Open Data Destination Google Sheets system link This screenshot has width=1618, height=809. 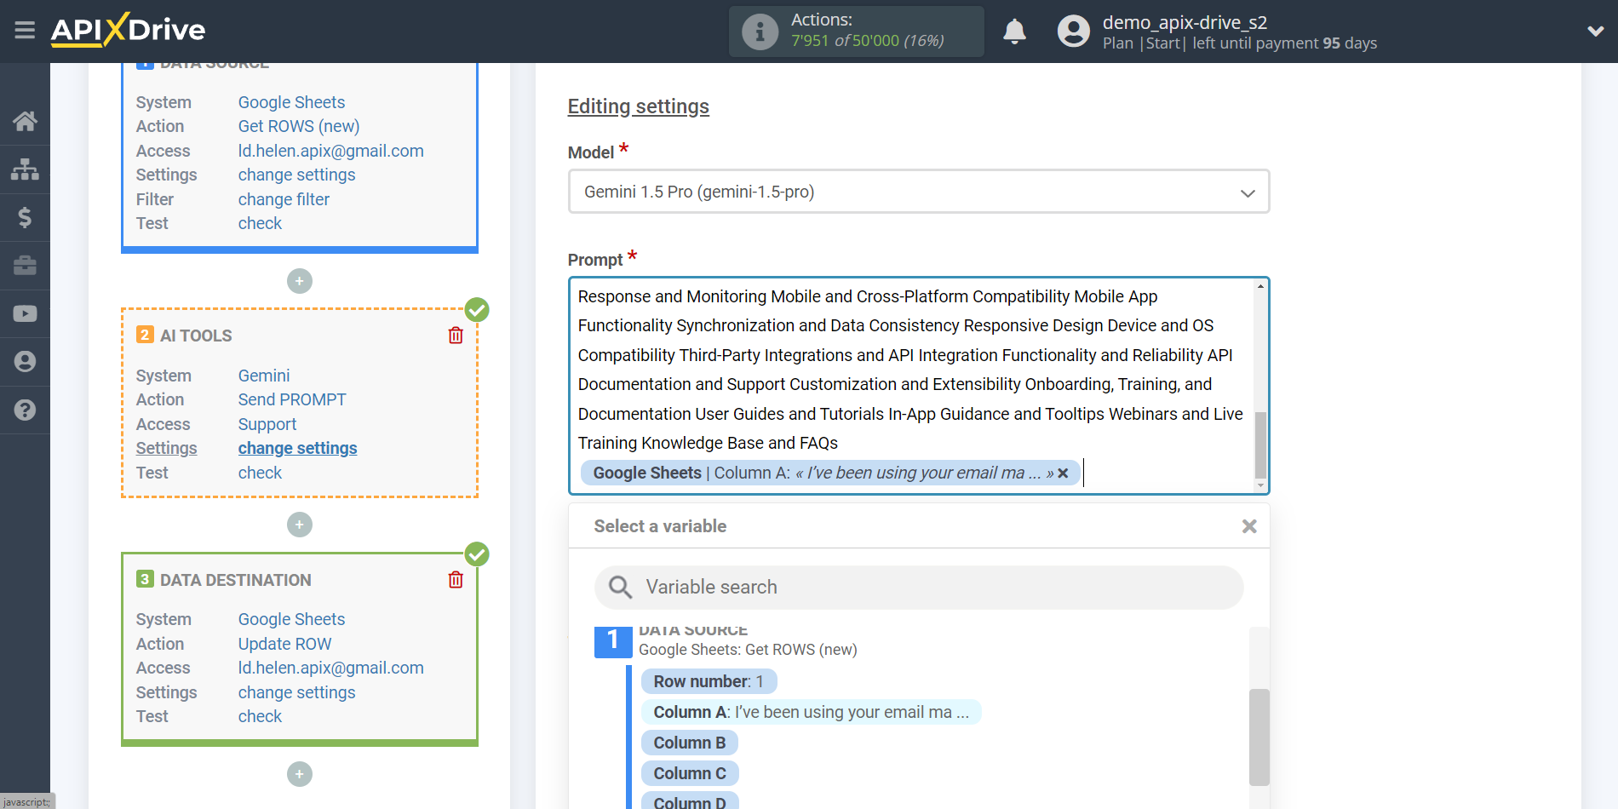(x=291, y=619)
